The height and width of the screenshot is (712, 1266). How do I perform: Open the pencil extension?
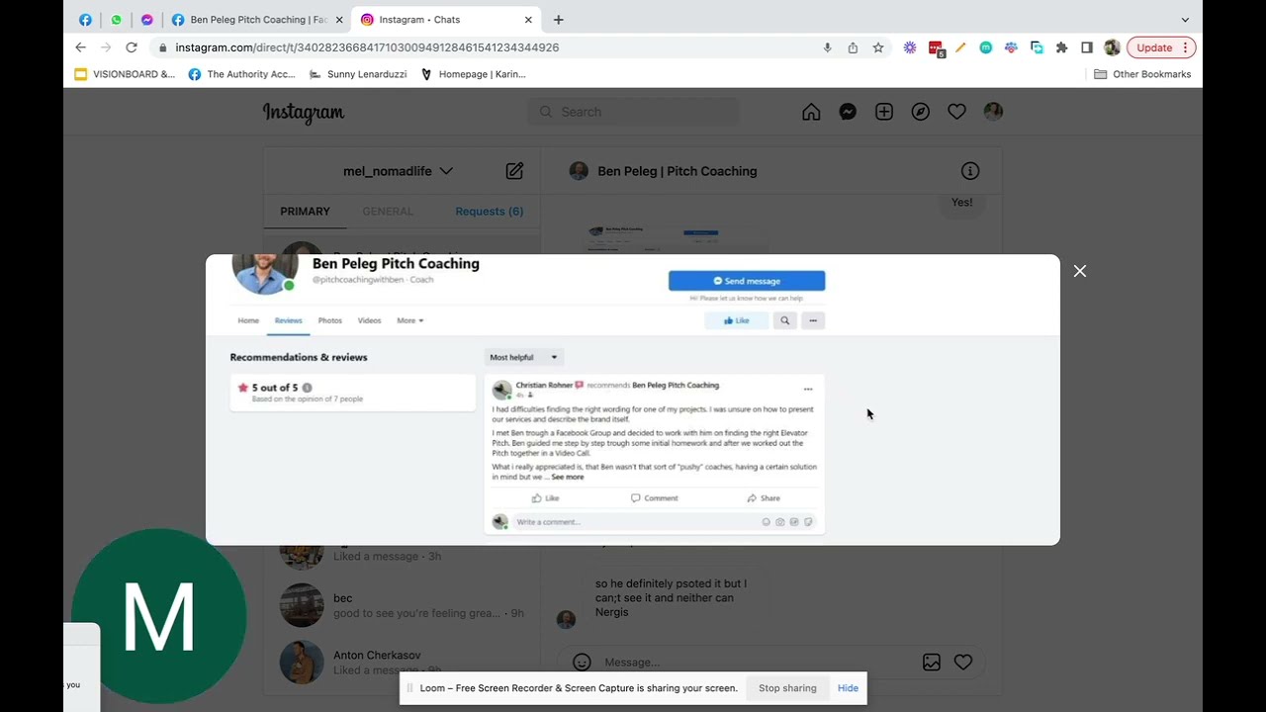pyautogui.click(x=960, y=47)
